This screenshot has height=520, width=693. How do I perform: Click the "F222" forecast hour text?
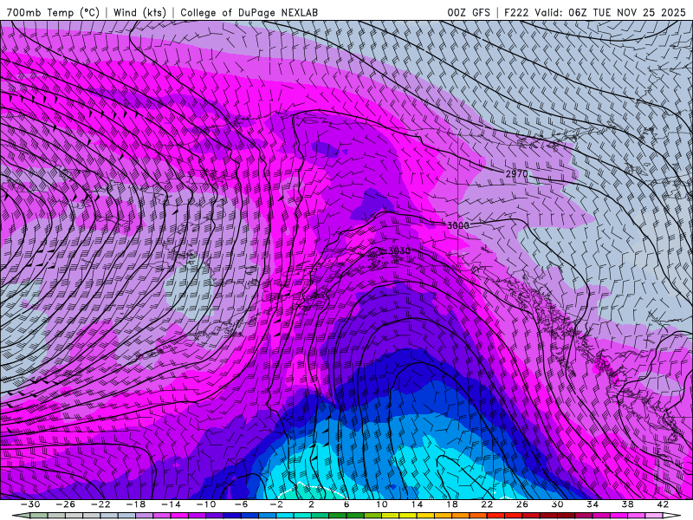coord(516,12)
